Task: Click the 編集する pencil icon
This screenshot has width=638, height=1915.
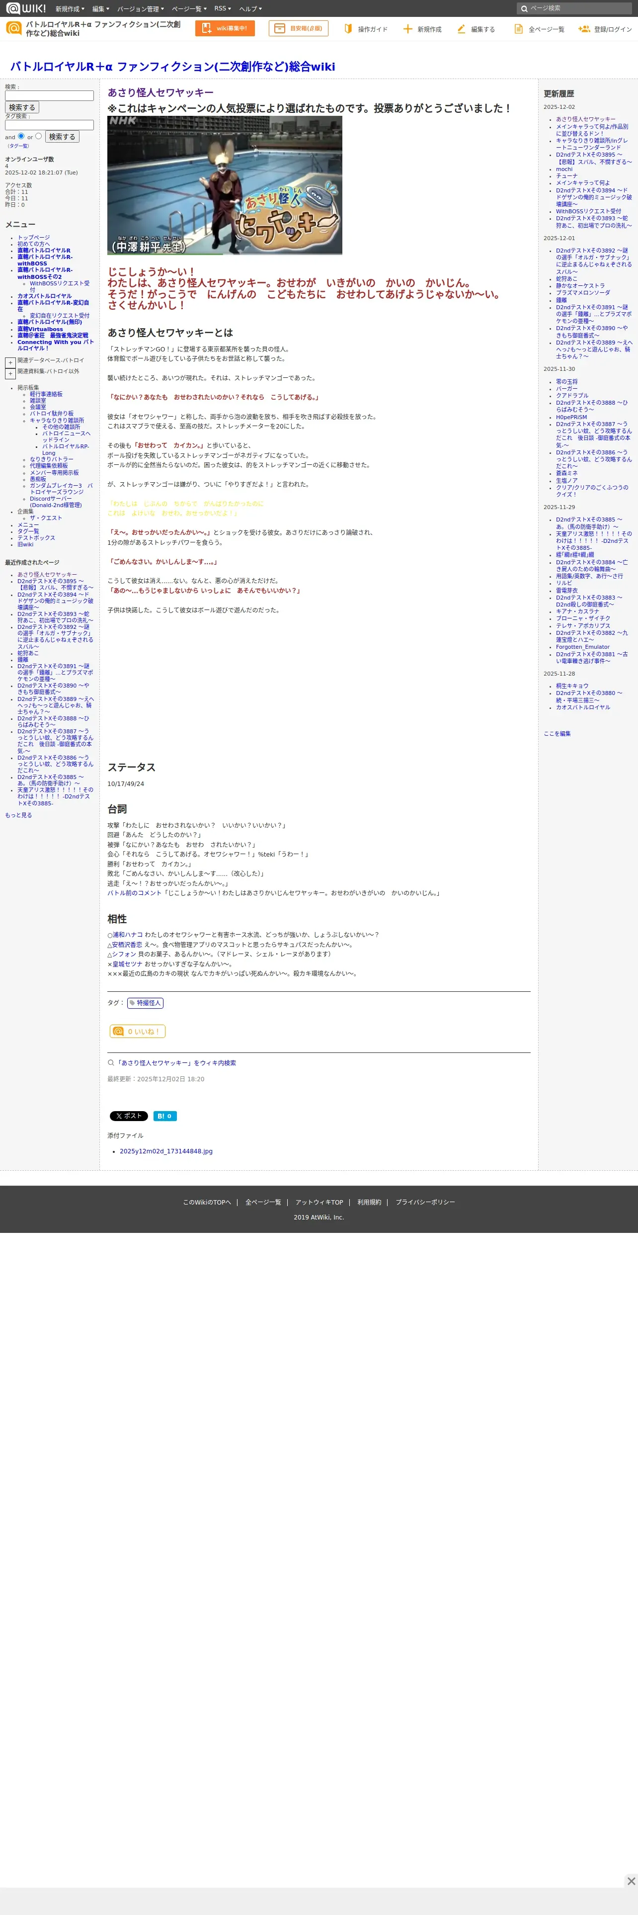Action: click(461, 28)
